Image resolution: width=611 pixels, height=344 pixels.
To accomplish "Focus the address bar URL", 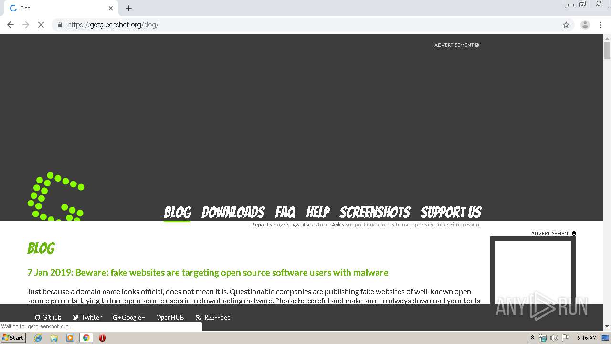I will [x=113, y=25].
